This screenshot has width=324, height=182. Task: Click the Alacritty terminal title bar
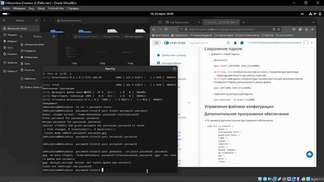tap(110, 69)
